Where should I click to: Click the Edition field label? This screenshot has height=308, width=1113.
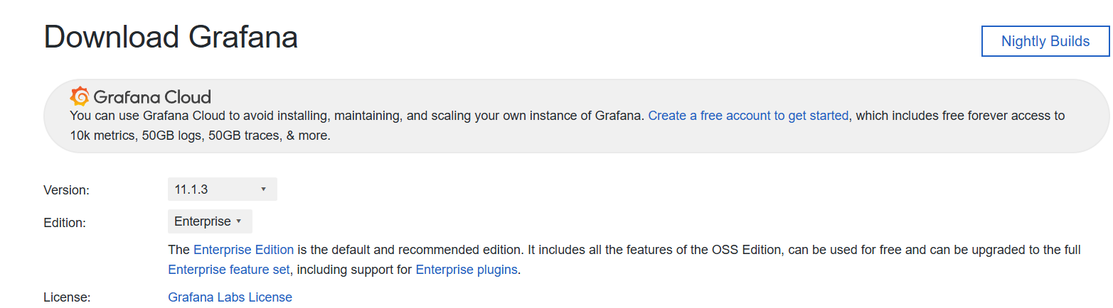click(65, 223)
